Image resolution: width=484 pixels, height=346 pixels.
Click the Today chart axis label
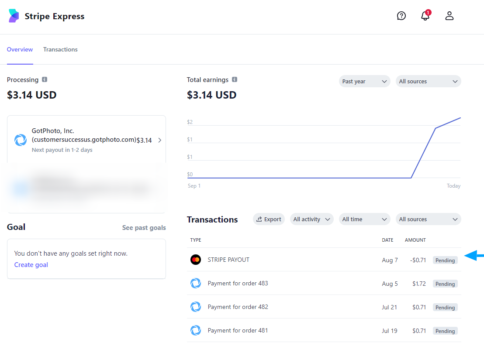[x=453, y=185]
